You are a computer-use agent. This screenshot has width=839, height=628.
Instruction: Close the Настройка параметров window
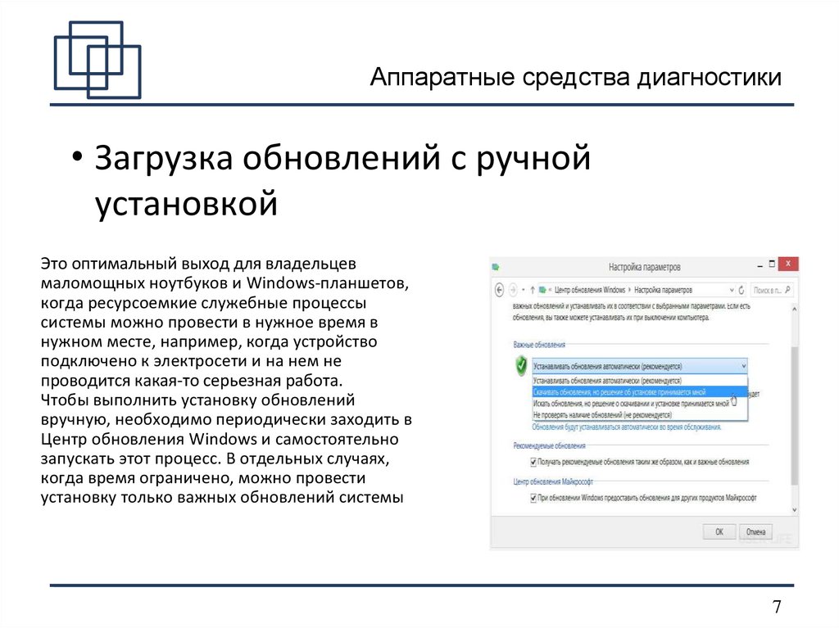788,264
